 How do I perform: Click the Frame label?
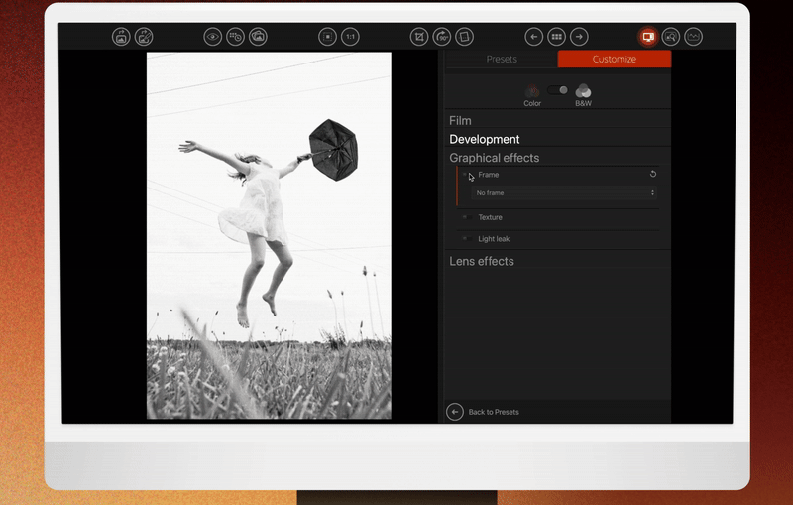pos(489,175)
